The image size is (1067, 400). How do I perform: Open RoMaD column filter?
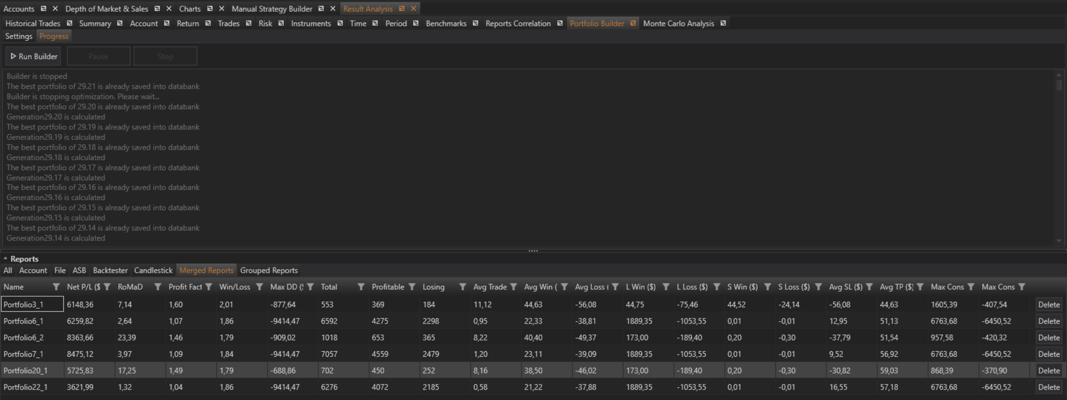pyautogui.click(x=158, y=287)
